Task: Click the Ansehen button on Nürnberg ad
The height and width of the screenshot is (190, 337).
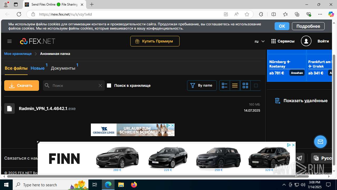Action: 297,73
